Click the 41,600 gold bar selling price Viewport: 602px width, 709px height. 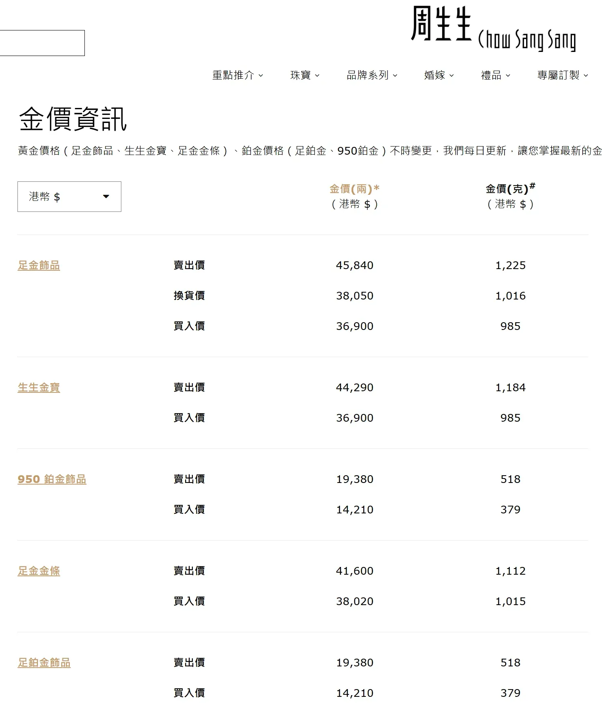pos(354,571)
